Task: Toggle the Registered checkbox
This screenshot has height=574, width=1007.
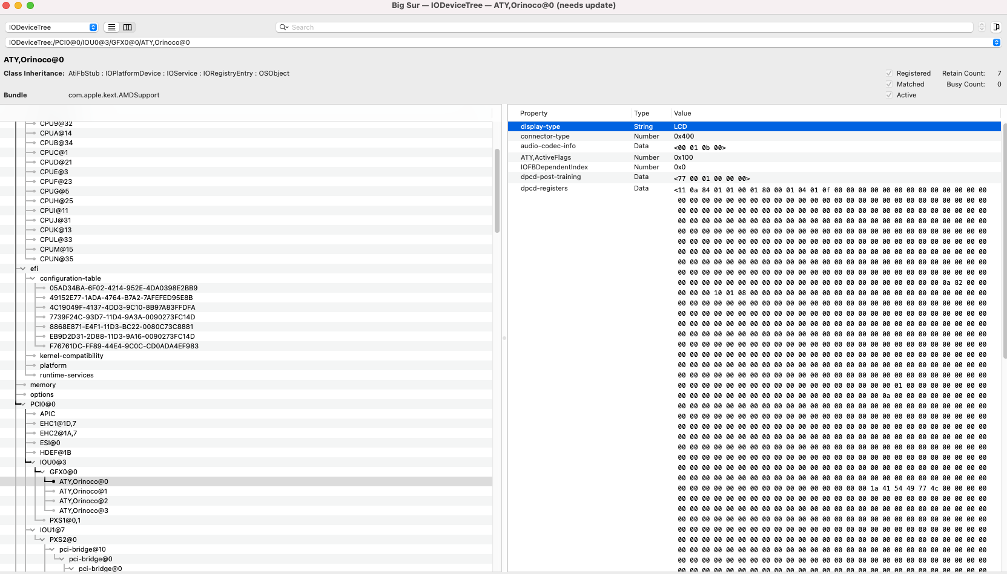Action: pyautogui.click(x=889, y=73)
